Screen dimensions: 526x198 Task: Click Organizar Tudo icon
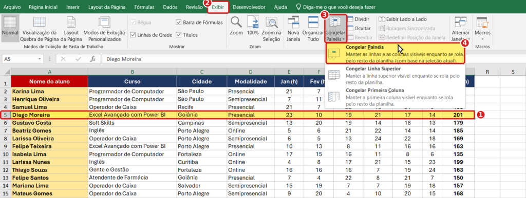coord(313,21)
